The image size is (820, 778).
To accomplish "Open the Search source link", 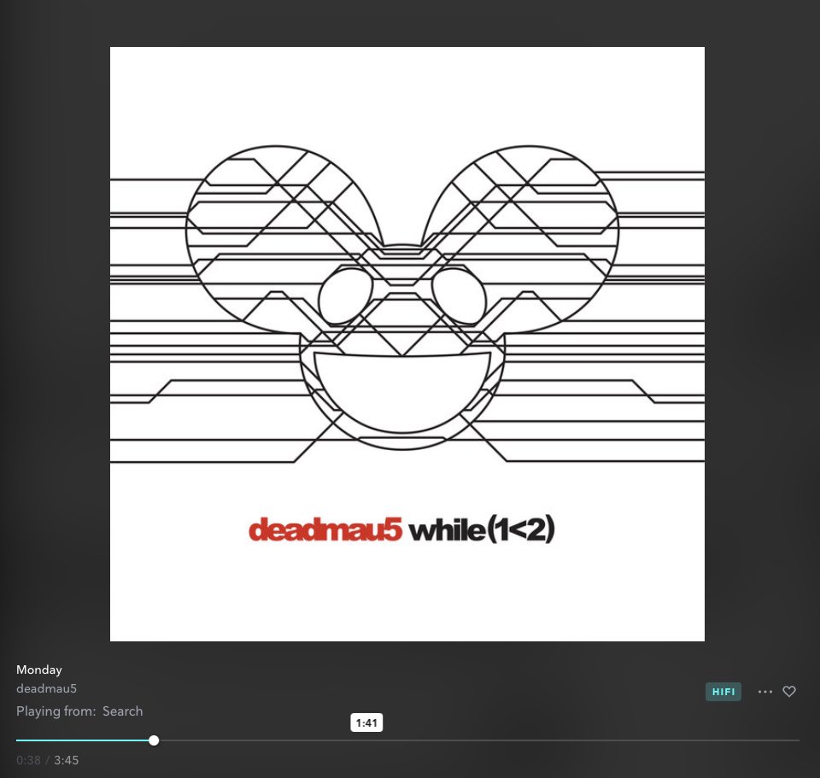I will [122, 711].
